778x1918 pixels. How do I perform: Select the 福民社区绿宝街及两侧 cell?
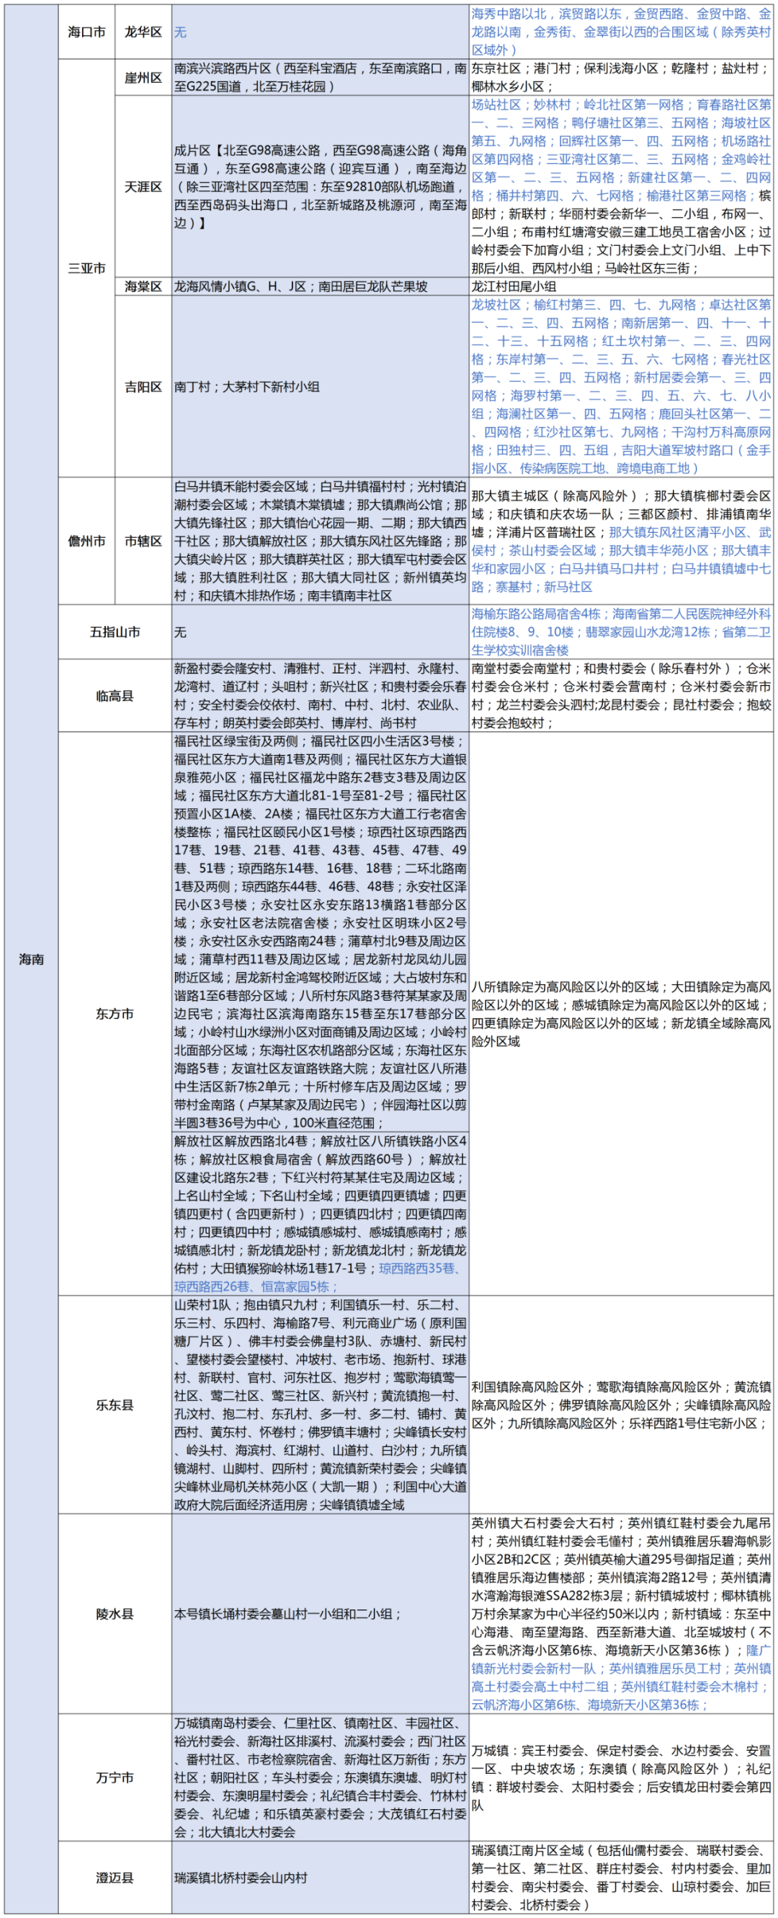321,932
